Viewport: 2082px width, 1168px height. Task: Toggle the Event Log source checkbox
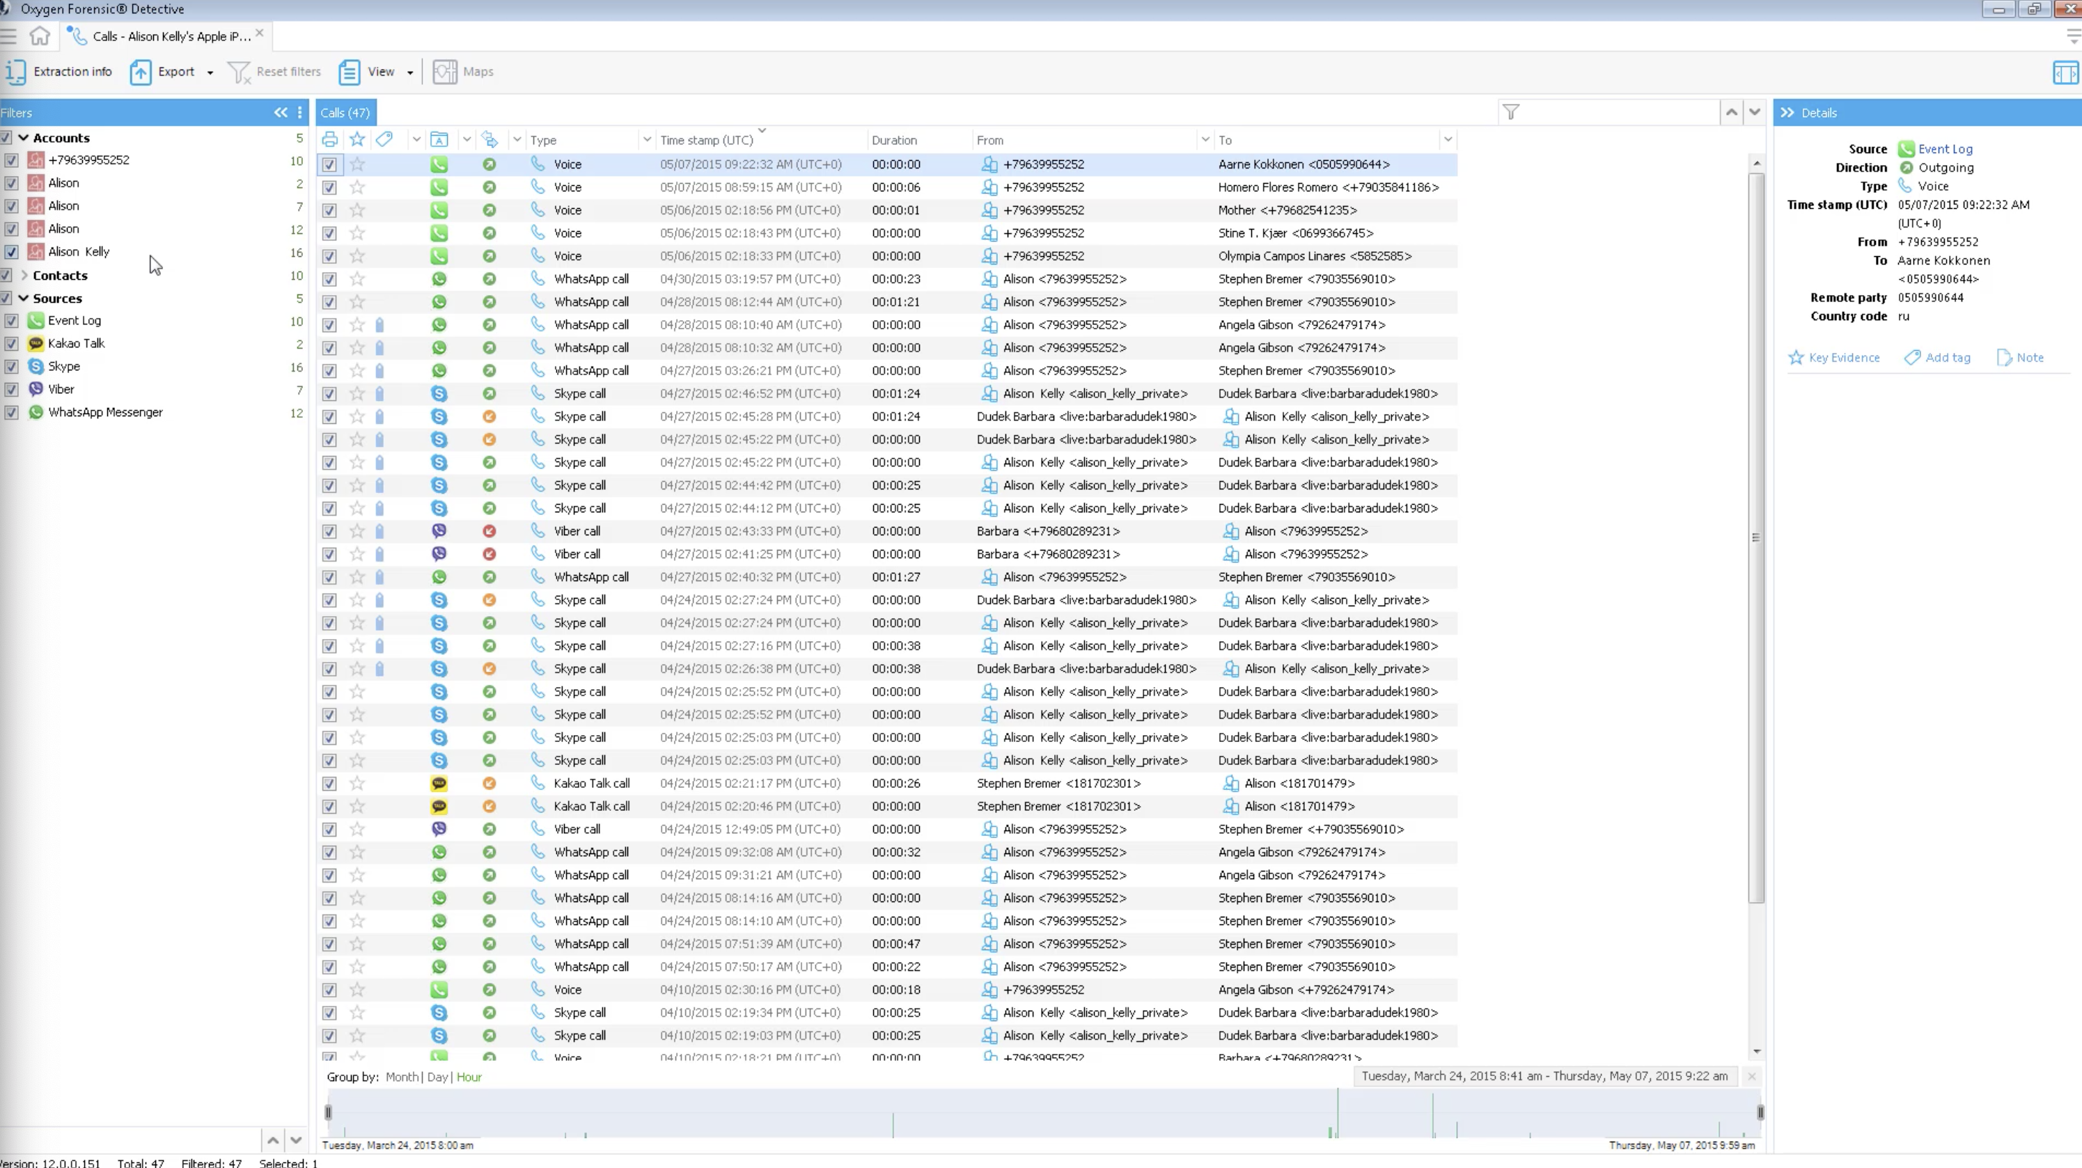[x=11, y=321]
